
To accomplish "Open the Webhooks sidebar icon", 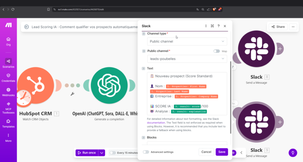I will pos(8,90).
